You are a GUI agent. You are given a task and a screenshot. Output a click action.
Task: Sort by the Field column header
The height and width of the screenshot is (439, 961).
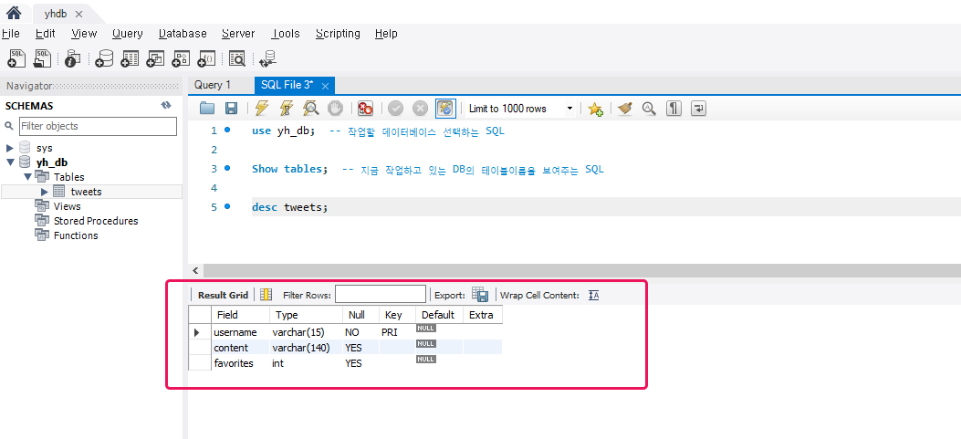pos(240,315)
